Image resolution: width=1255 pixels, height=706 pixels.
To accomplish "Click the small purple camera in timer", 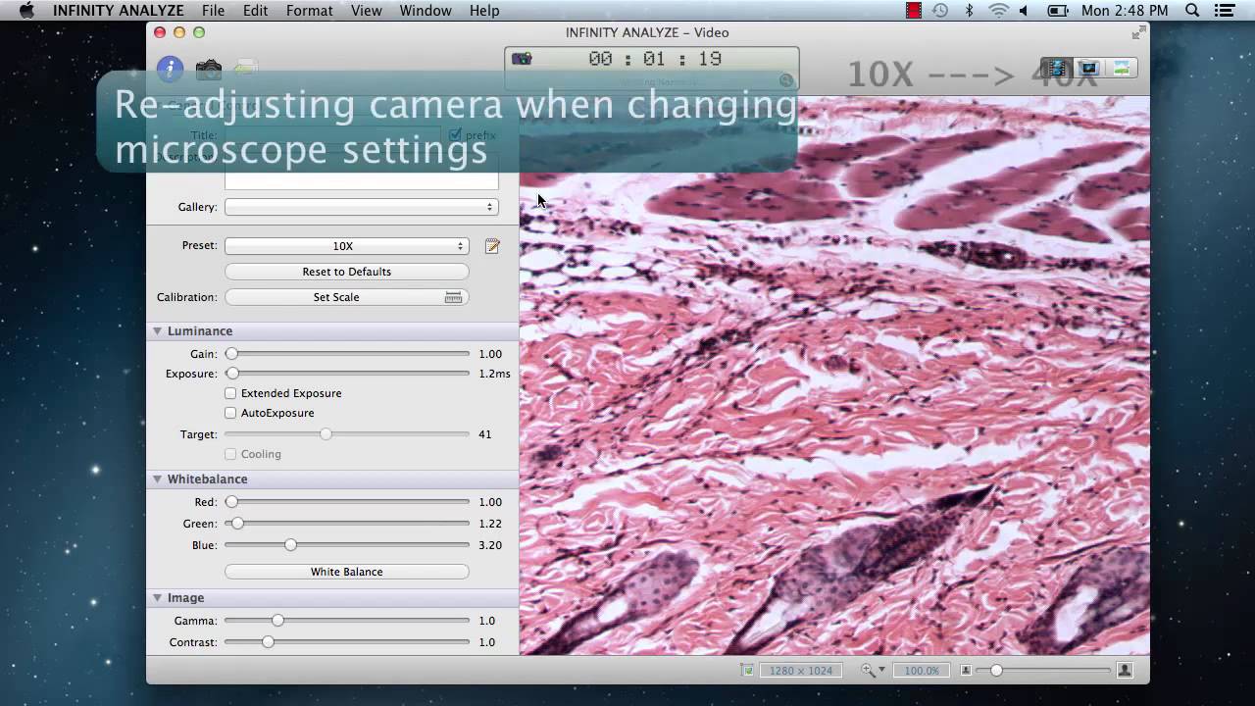I will [522, 59].
